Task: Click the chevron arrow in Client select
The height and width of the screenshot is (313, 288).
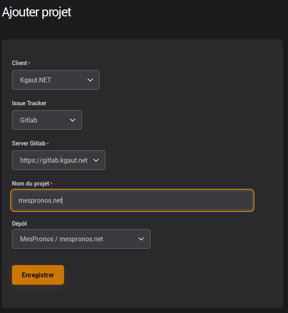Action: (91, 80)
